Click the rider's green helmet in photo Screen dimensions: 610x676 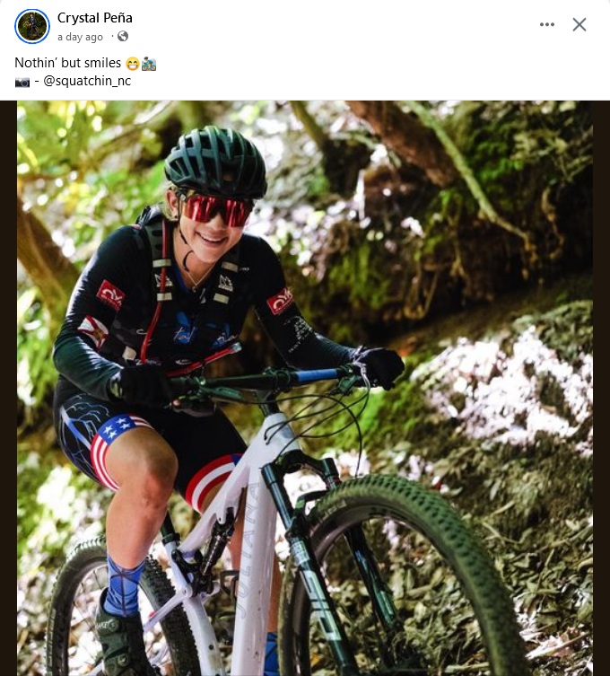coord(216,160)
